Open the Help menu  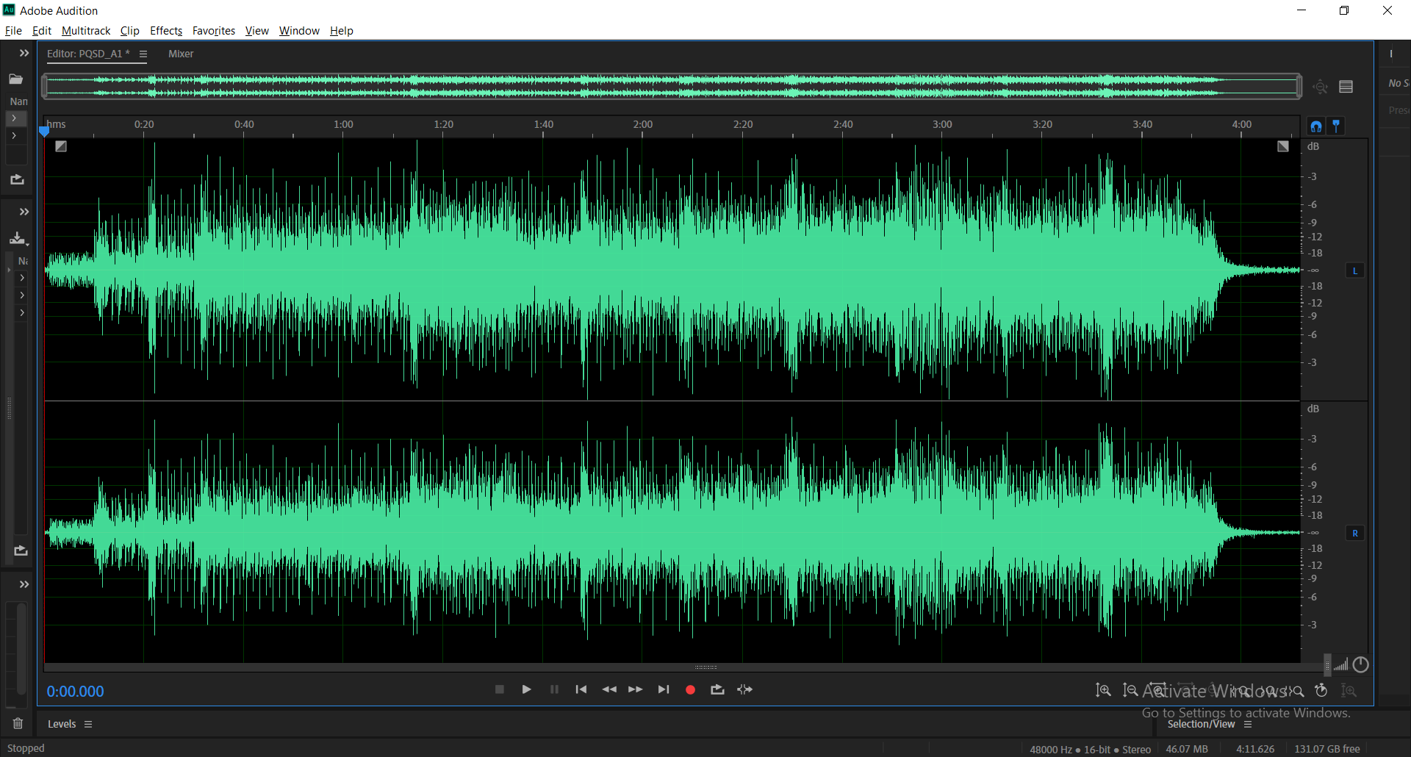(x=342, y=31)
